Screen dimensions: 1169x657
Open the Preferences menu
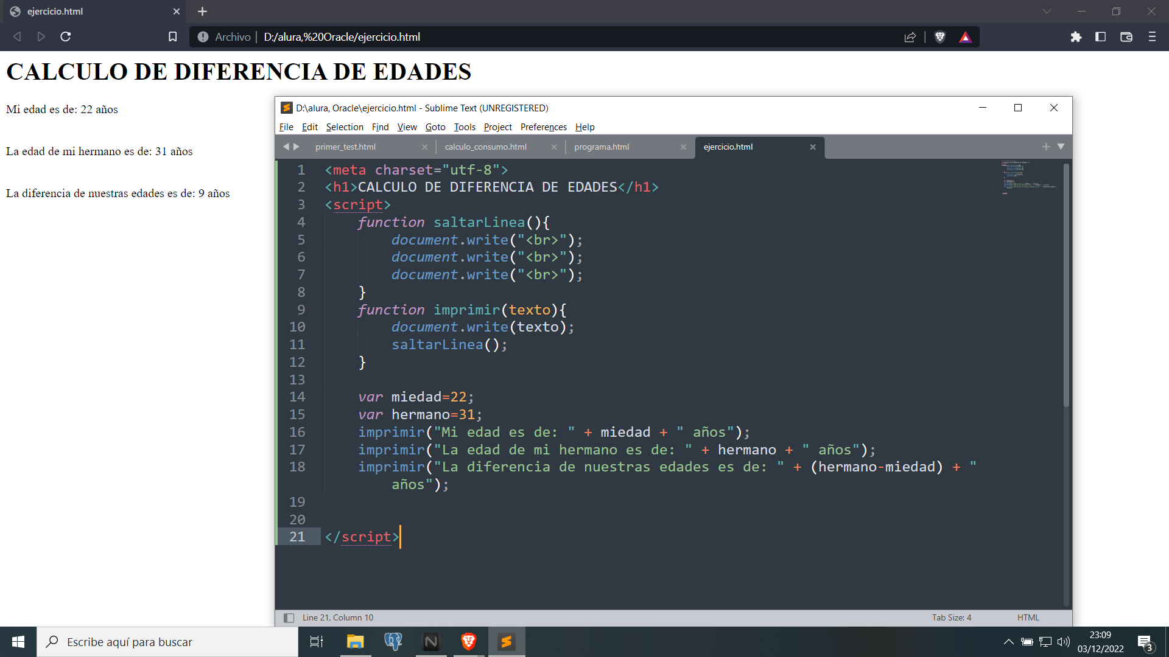[x=544, y=127]
